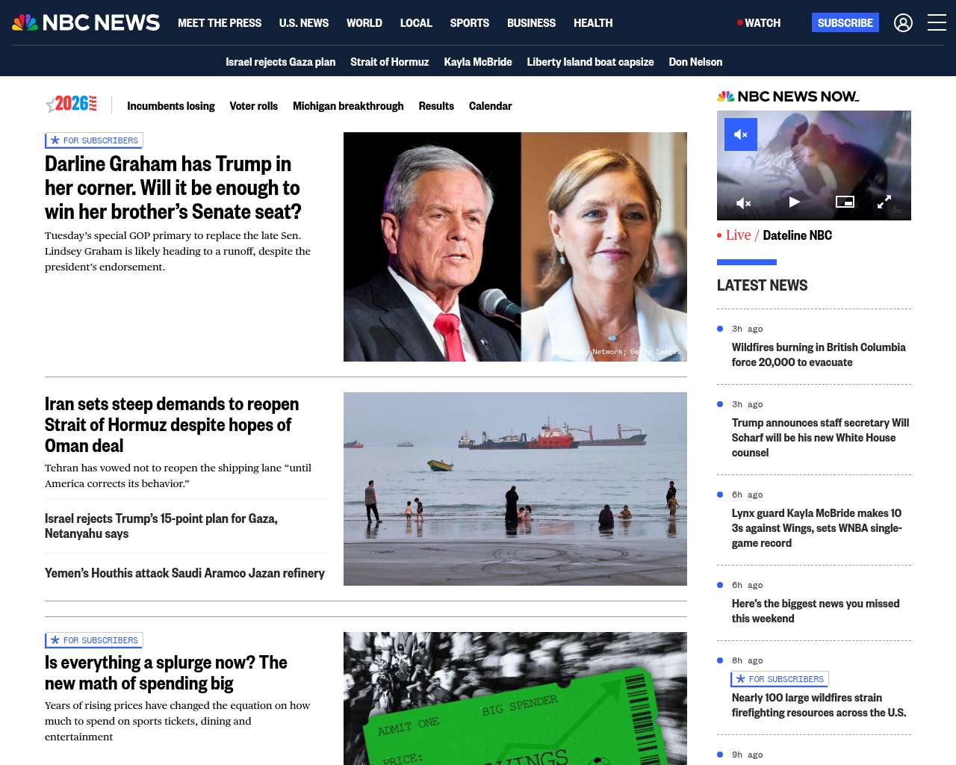The image size is (956, 765).
Task: Open Dateline NBC live link
Action: [798, 235]
